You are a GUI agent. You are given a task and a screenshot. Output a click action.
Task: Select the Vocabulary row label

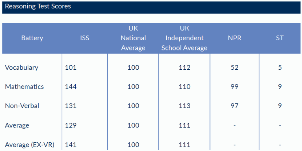click(21, 68)
